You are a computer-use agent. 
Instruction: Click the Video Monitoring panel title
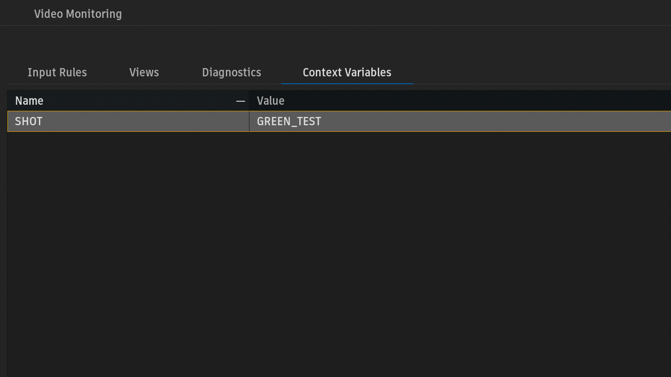coord(78,14)
